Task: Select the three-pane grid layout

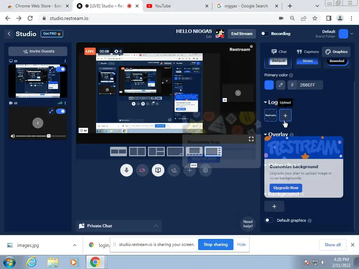Action: (x=156, y=151)
